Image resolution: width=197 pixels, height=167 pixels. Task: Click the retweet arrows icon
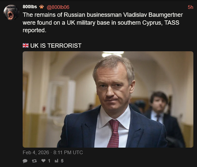(34, 161)
